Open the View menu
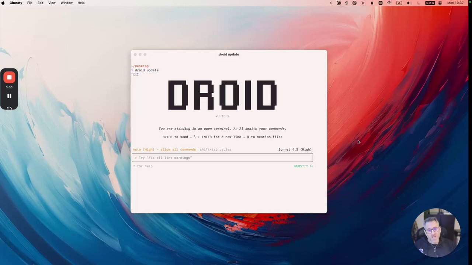Screen dimensions: 472x265 [x=52, y=3]
